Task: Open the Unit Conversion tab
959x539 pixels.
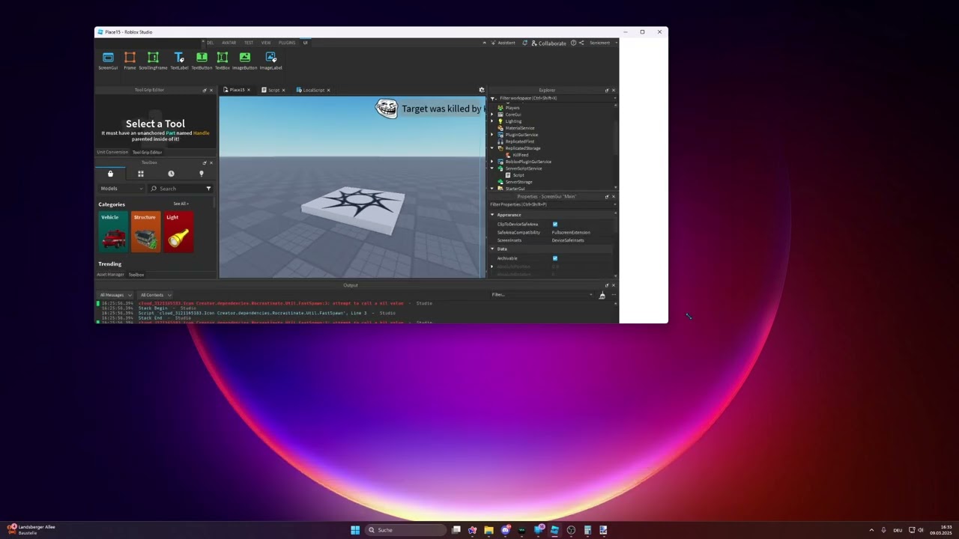Action: pos(112,152)
